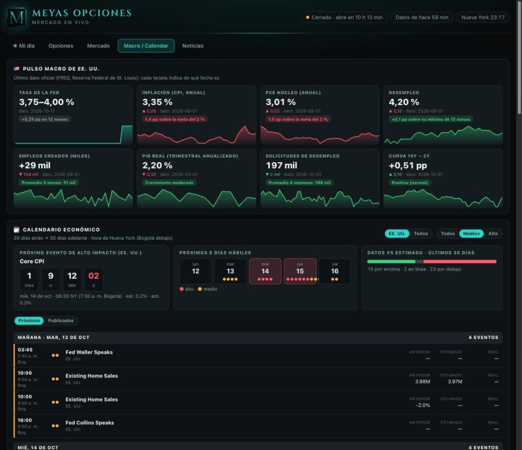Viewport: 522px width, 450px height.
Task: Select jue 15 in business days
Action: pyautogui.click(x=300, y=271)
